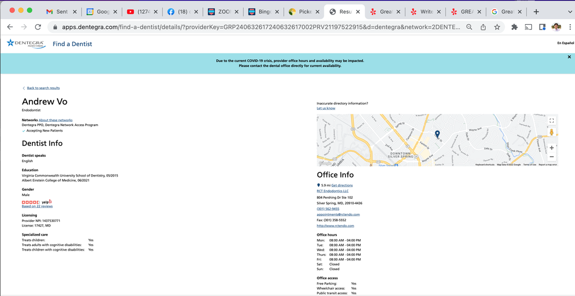Switch language to En Español

[x=565, y=43]
